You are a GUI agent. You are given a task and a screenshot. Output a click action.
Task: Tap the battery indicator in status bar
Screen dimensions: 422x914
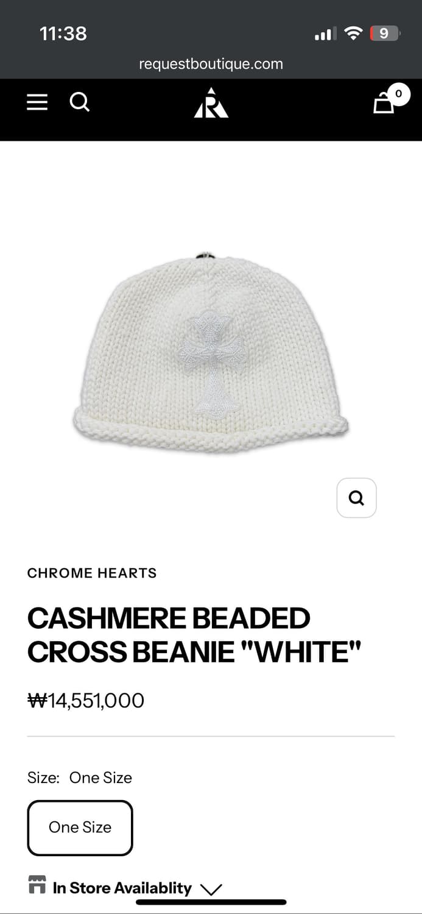point(385,34)
